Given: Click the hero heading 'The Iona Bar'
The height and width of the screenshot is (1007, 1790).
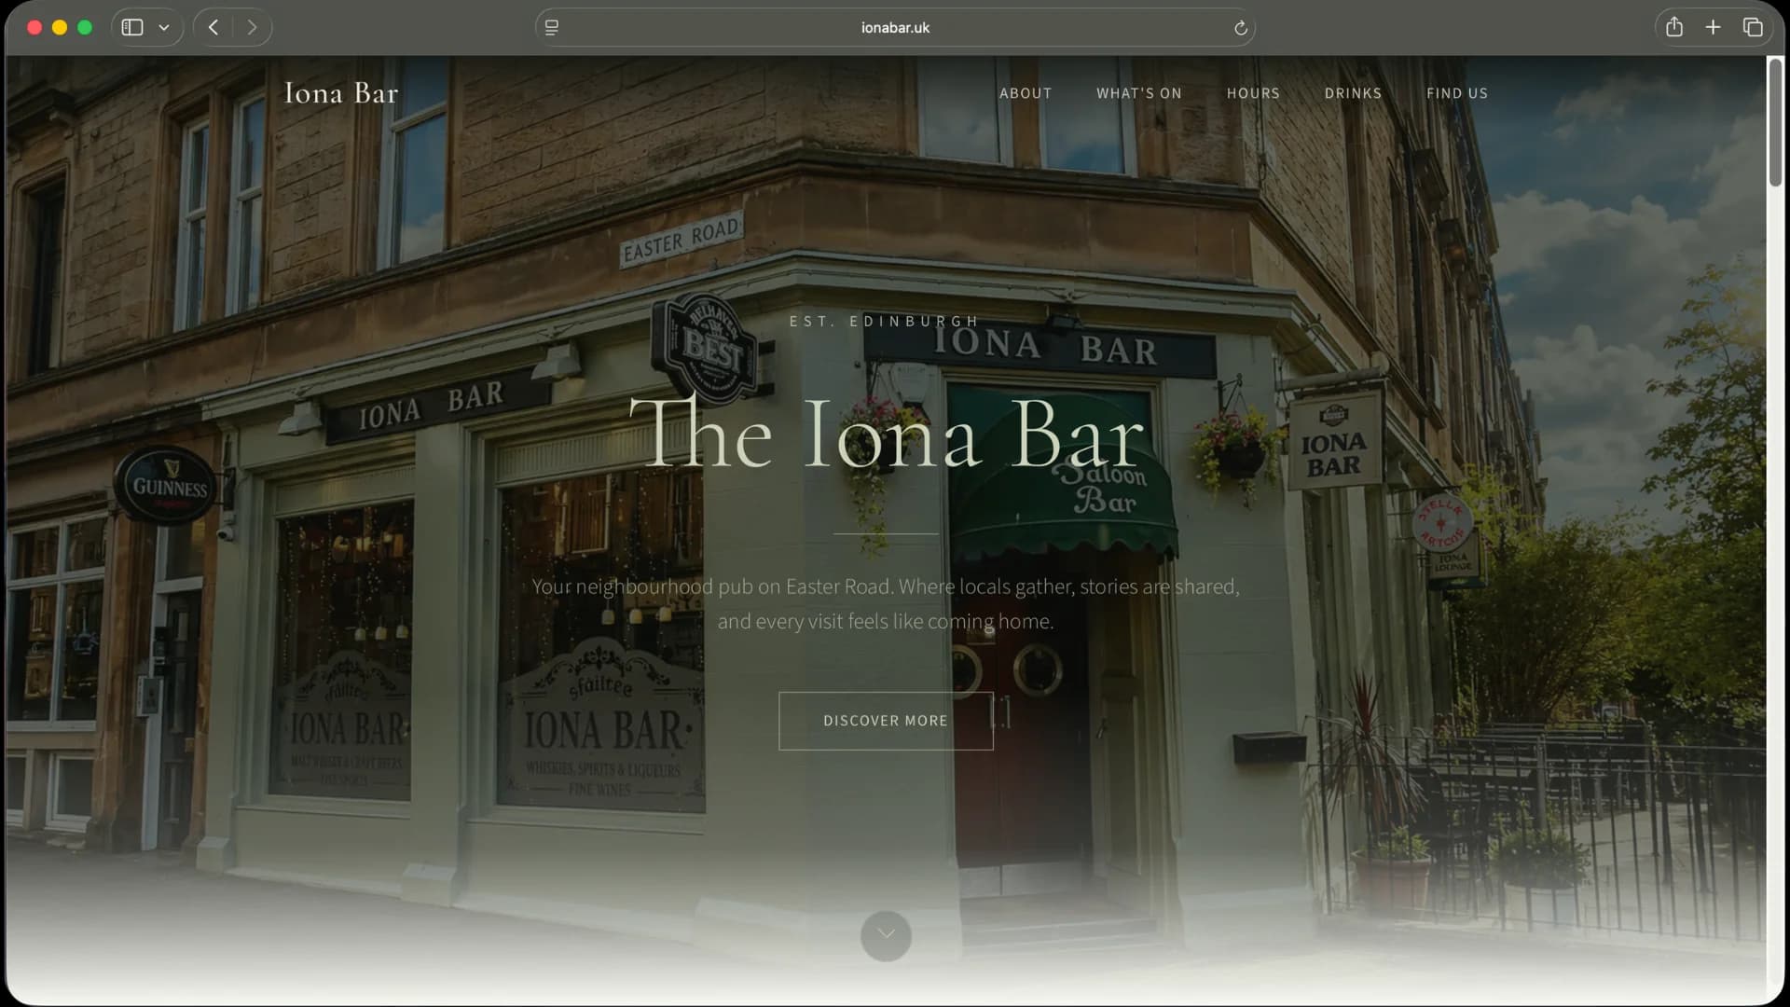Looking at the screenshot, I should point(886,435).
